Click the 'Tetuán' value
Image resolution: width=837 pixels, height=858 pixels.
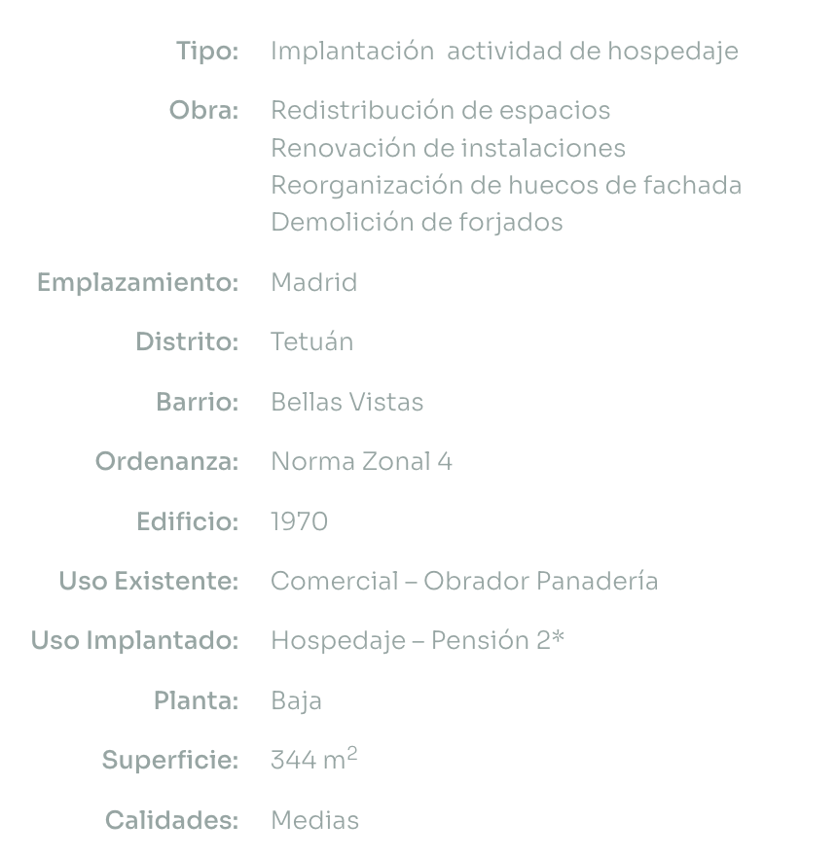tap(311, 342)
